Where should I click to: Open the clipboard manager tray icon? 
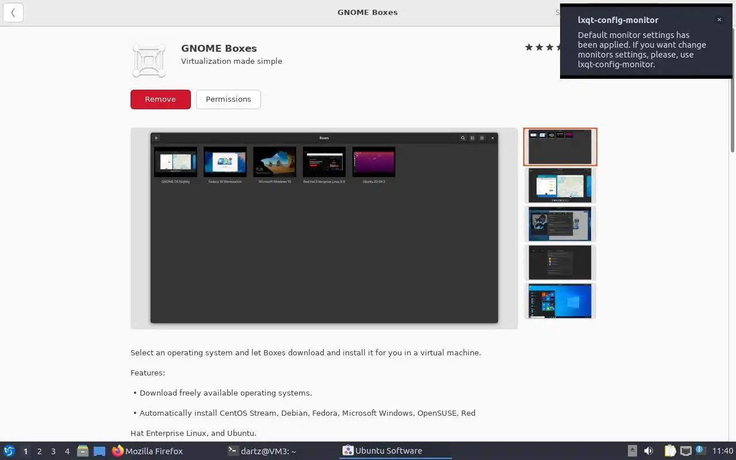click(x=670, y=451)
